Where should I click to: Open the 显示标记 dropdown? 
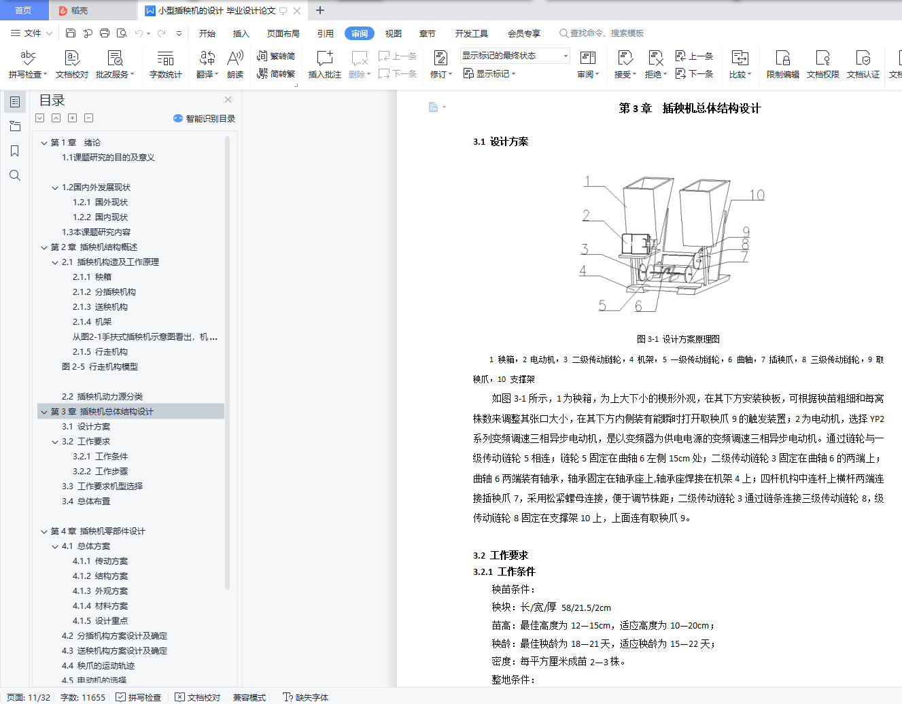coord(489,73)
